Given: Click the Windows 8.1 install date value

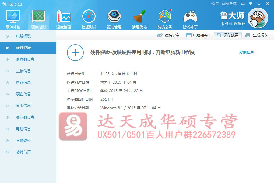Looking at the screenshot, I should [x=131, y=108].
